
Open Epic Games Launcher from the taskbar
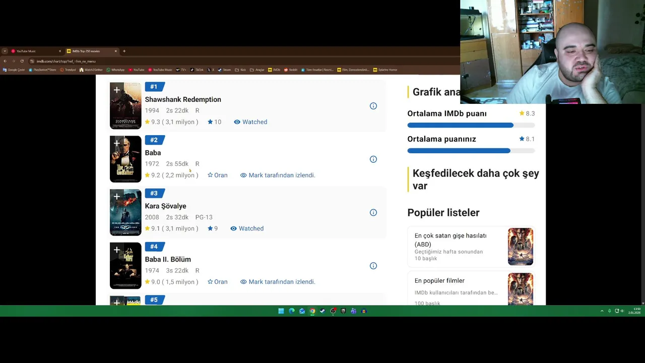point(343,311)
